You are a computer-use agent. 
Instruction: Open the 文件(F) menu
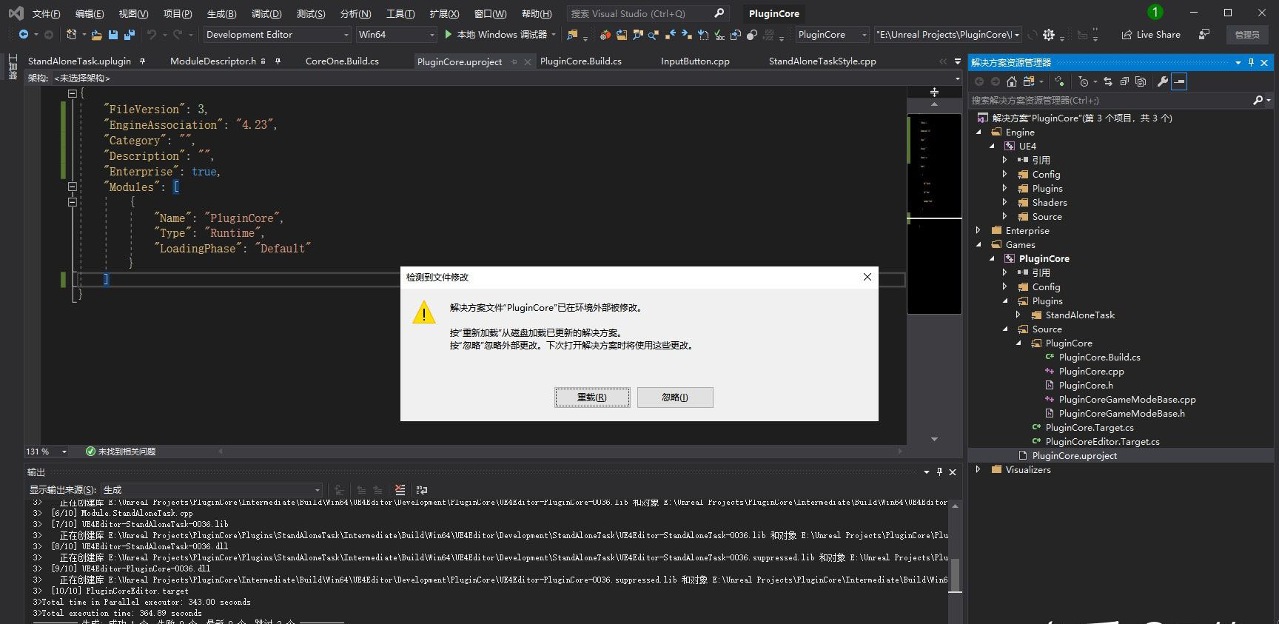click(46, 14)
